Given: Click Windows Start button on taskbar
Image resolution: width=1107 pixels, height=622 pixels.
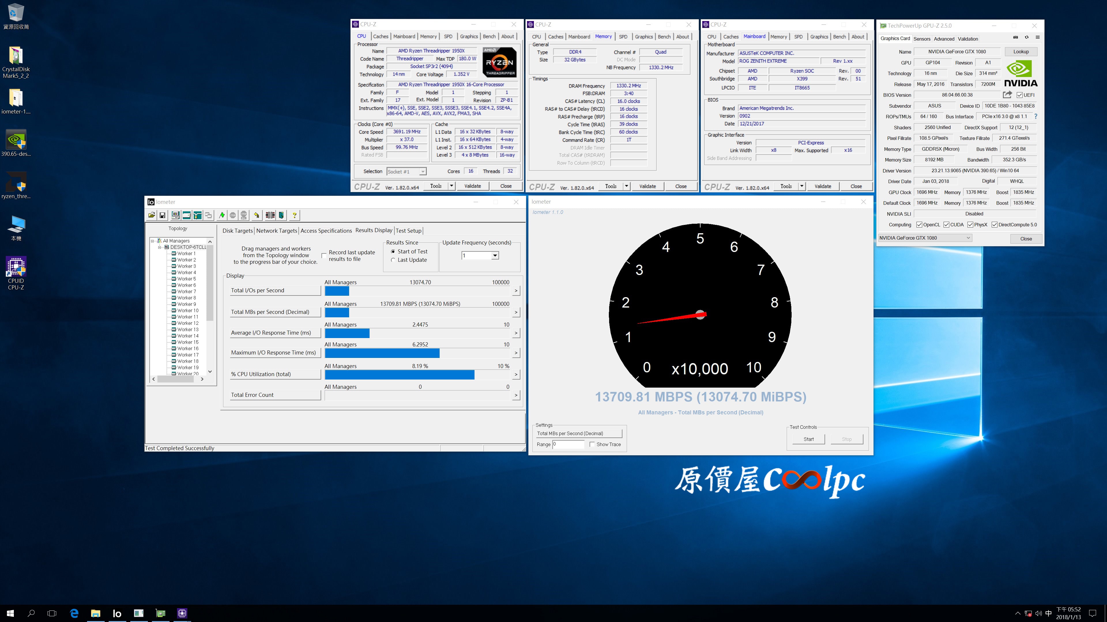Looking at the screenshot, I should (10, 613).
